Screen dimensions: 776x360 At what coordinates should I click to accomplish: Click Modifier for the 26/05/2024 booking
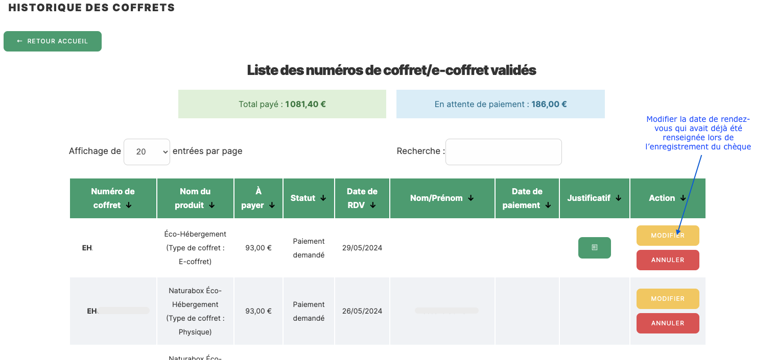click(x=668, y=299)
